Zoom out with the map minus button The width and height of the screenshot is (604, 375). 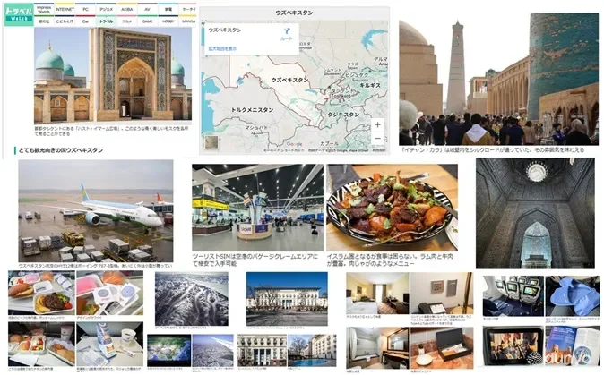[x=377, y=139]
